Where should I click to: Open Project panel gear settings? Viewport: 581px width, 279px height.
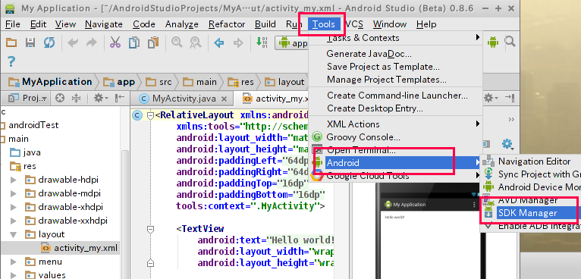[x=100, y=99]
